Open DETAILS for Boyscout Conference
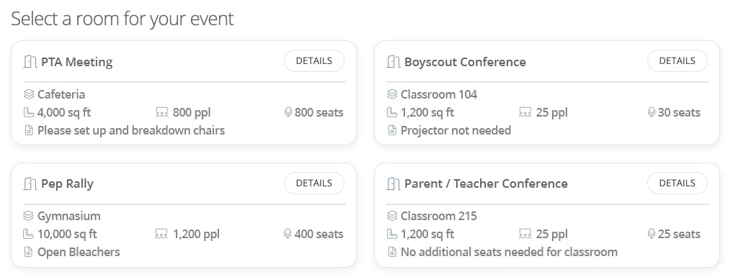 point(678,61)
